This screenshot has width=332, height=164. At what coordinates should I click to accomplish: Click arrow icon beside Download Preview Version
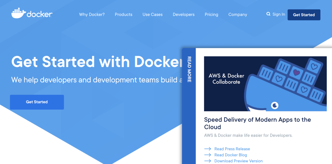[207, 161]
